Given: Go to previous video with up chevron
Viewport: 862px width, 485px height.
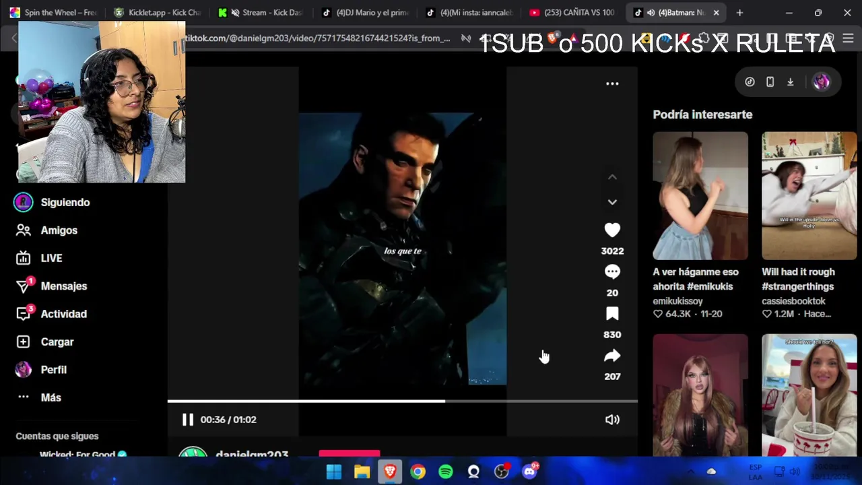Looking at the screenshot, I should pyautogui.click(x=612, y=177).
